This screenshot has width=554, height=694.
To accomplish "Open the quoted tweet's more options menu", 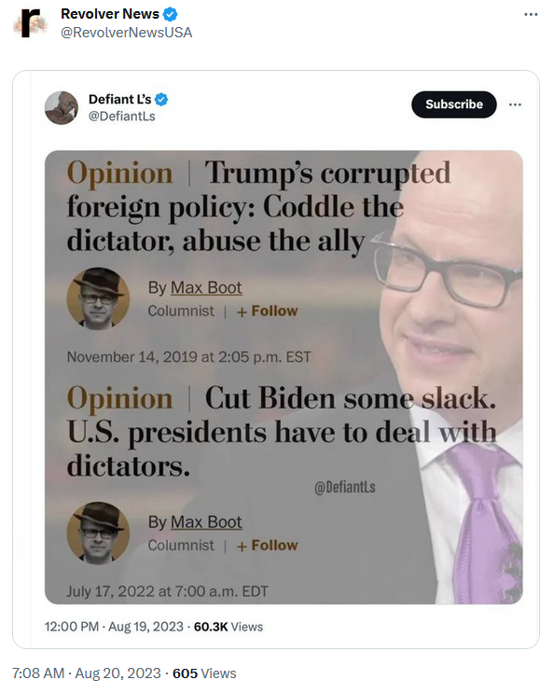I will [515, 104].
